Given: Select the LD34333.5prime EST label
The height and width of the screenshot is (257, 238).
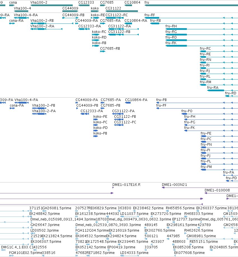Looking at the screenshot, I should point(134,253).
